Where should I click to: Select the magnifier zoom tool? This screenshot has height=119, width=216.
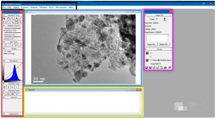point(12,18)
